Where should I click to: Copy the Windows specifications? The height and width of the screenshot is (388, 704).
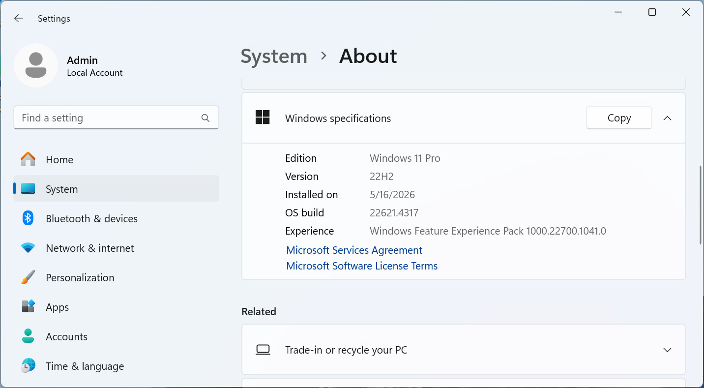[619, 118]
